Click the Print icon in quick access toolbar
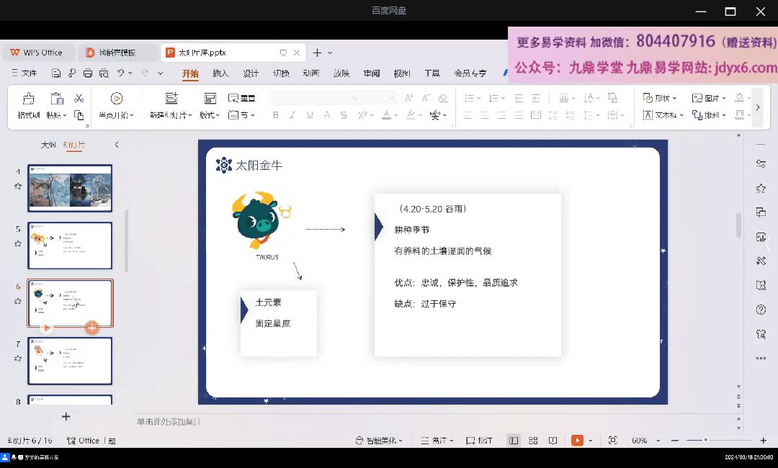Screen dimensions: 778x468 coord(88,73)
